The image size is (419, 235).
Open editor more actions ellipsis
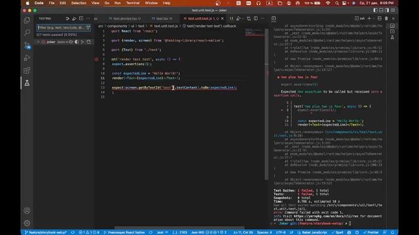pos(263,18)
